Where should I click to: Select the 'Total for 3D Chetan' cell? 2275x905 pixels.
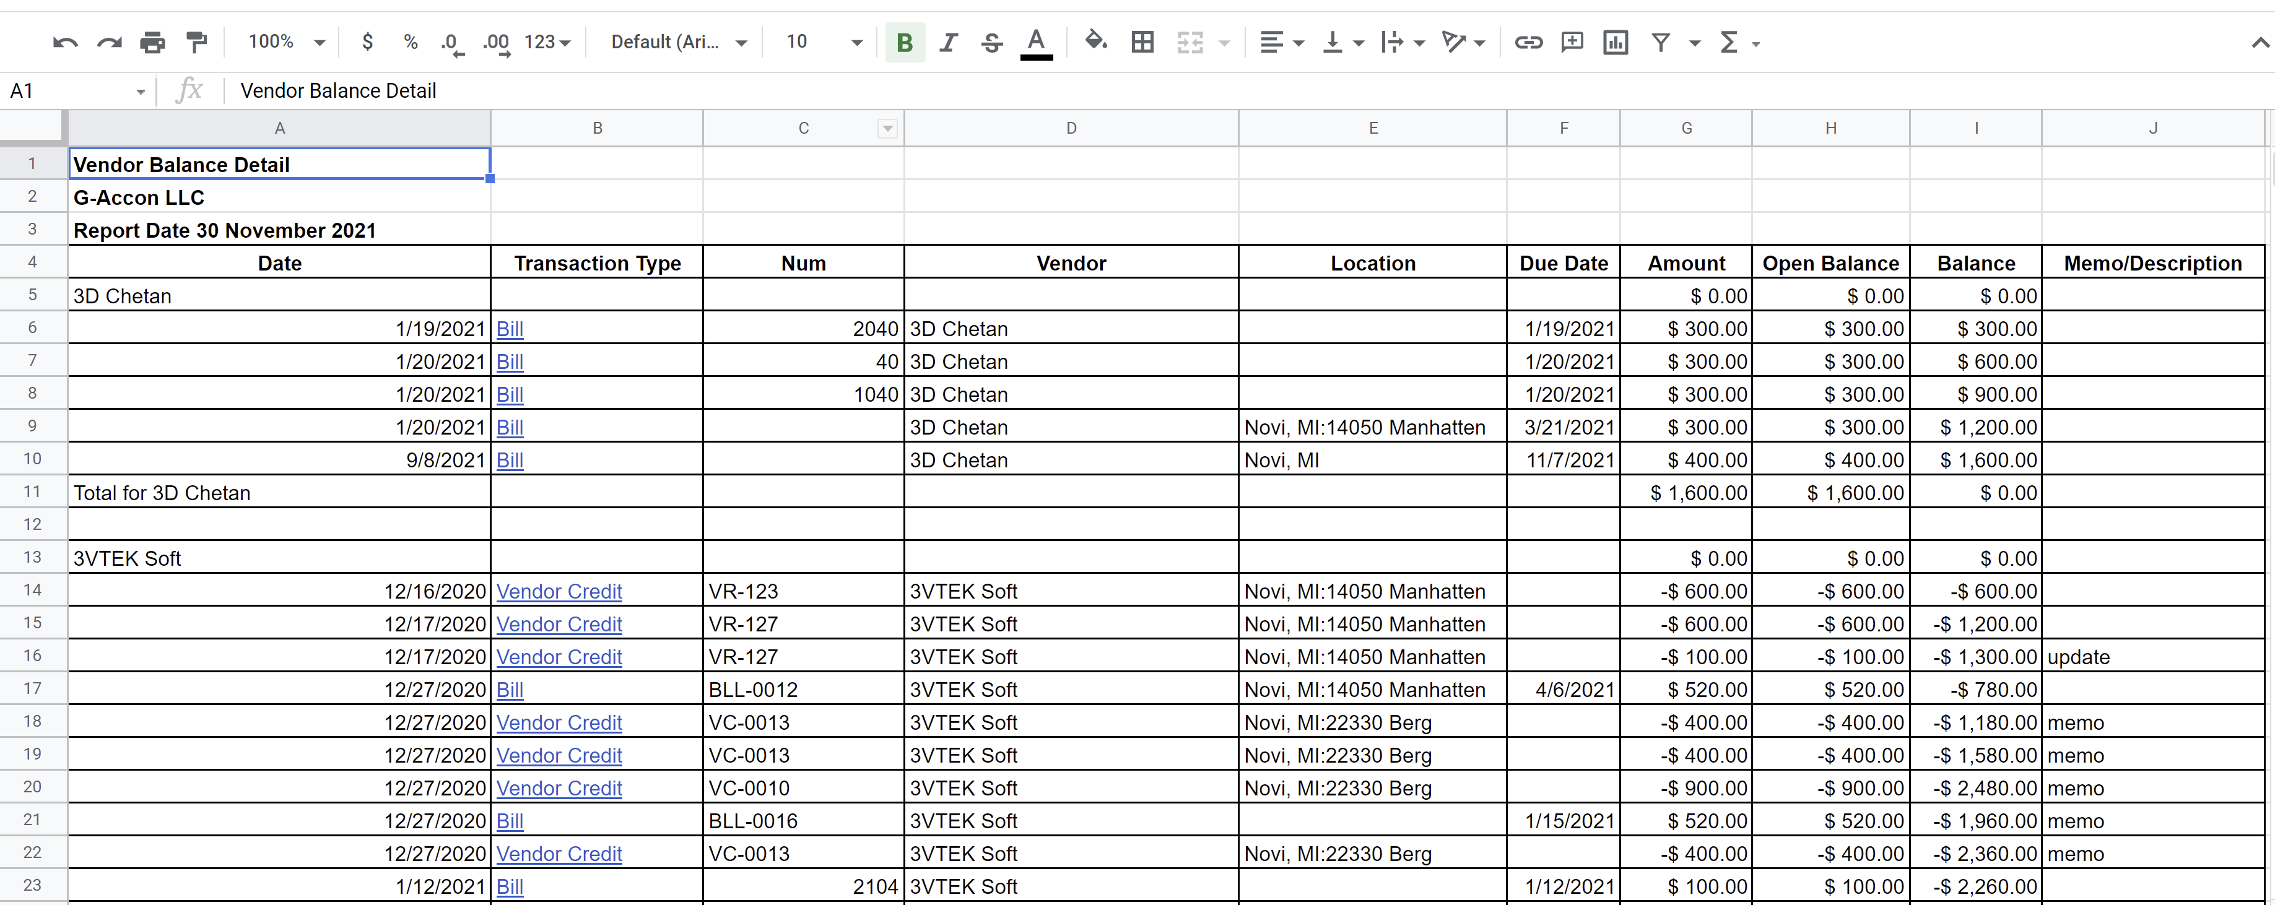(x=279, y=493)
